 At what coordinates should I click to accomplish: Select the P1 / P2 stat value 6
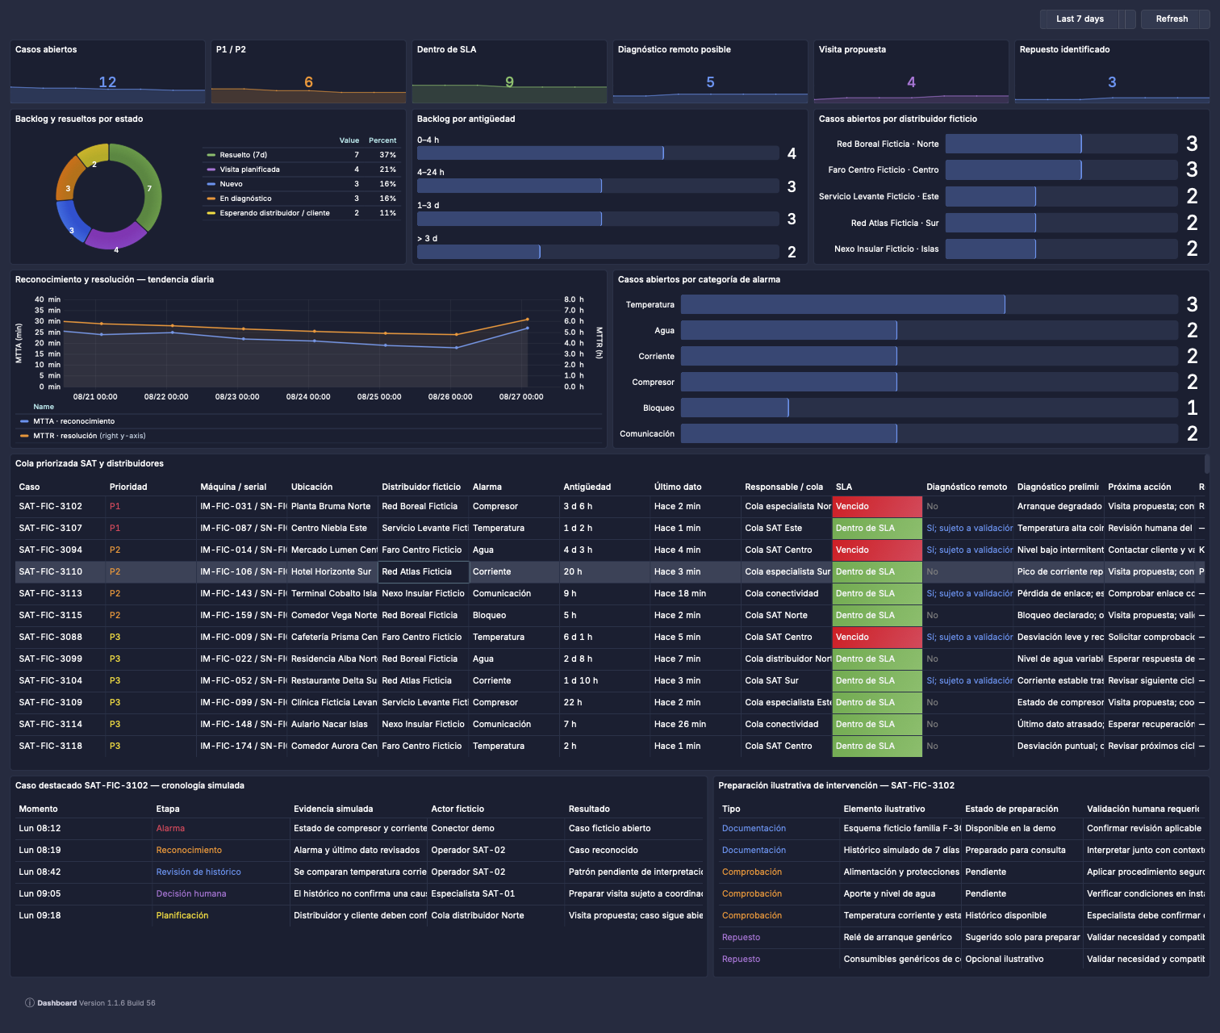click(x=308, y=82)
